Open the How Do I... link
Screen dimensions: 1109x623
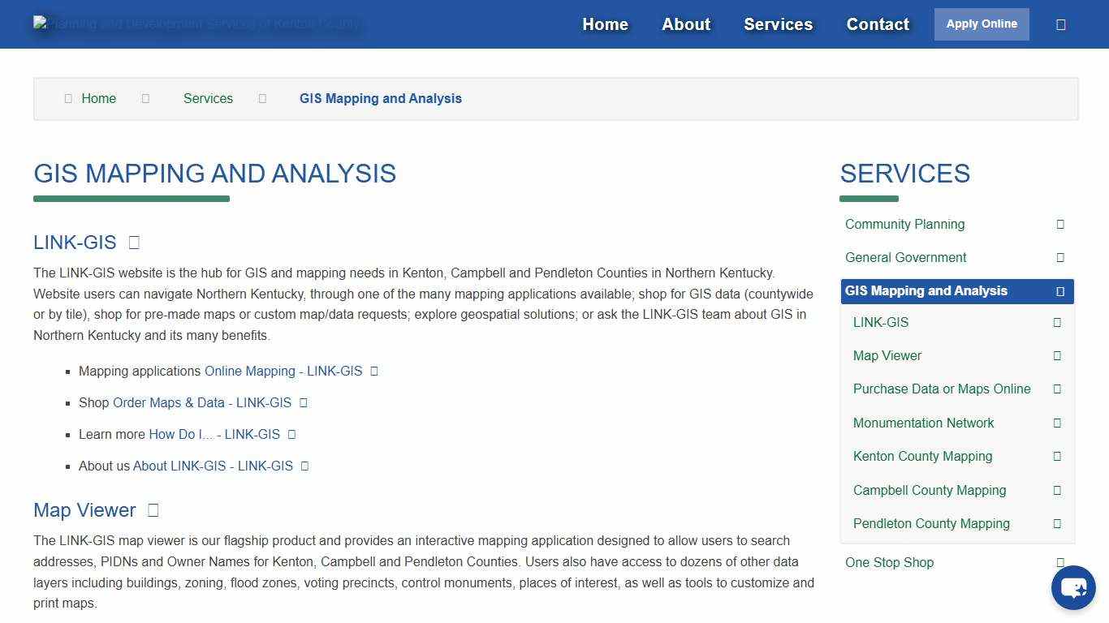[x=214, y=434]
